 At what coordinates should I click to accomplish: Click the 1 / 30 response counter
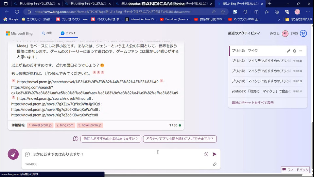(x=173, y=125)
